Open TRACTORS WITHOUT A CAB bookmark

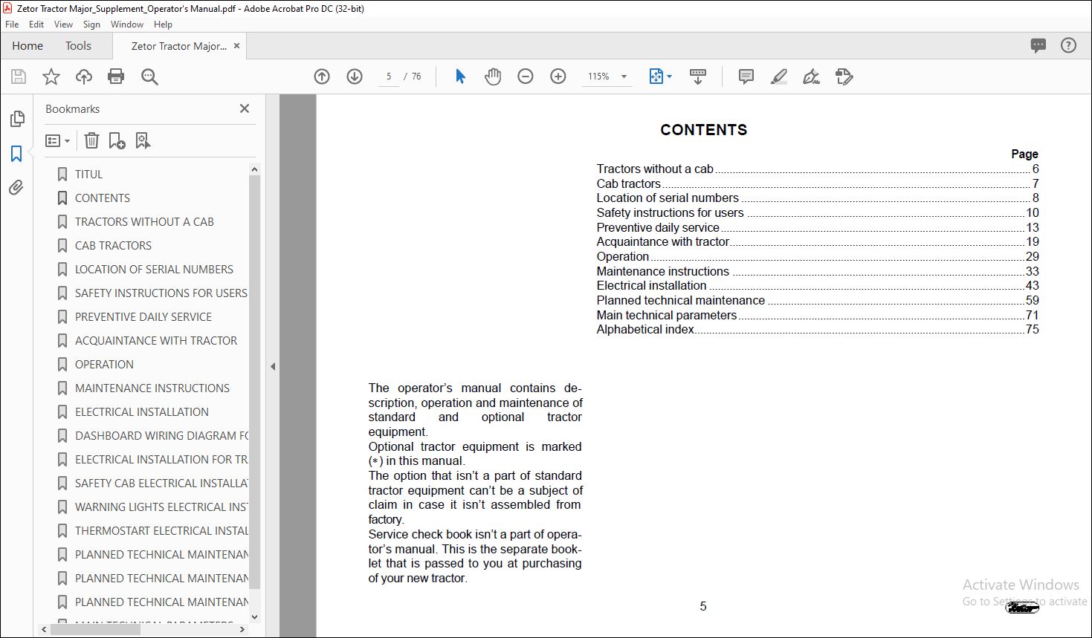coord(144,222)
